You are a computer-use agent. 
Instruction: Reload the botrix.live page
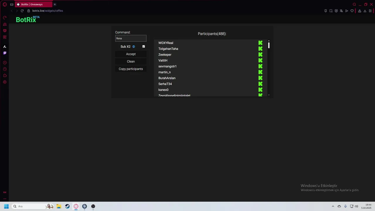[22, 11]
